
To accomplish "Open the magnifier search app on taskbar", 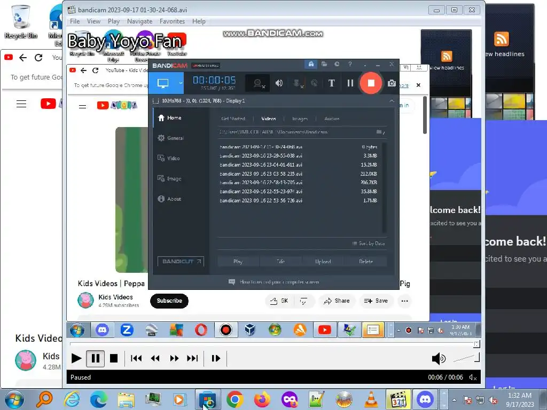I will (x=44, y=399).
